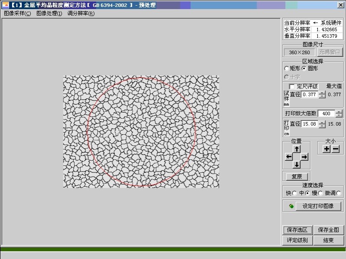The width and height of the screenshot is (346, 259).
Task: Move selection right with the right arrow
Action: tap(304, 157)
